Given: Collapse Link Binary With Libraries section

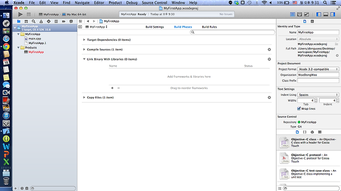Looking at the screenshot, I should click(x=84, y=59).
